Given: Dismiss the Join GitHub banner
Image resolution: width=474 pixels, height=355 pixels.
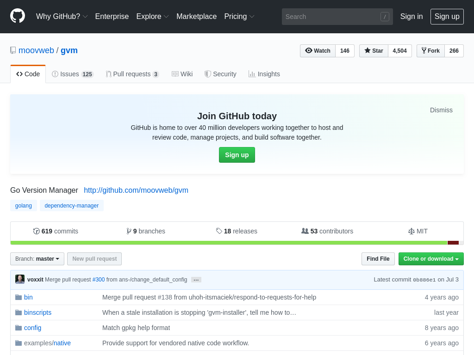Looking at the screenshot, I should pos(441,110).
